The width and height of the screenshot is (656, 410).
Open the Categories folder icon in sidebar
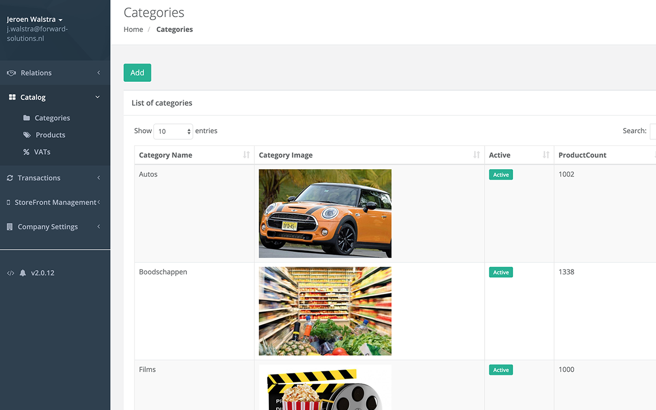(26, 118)
